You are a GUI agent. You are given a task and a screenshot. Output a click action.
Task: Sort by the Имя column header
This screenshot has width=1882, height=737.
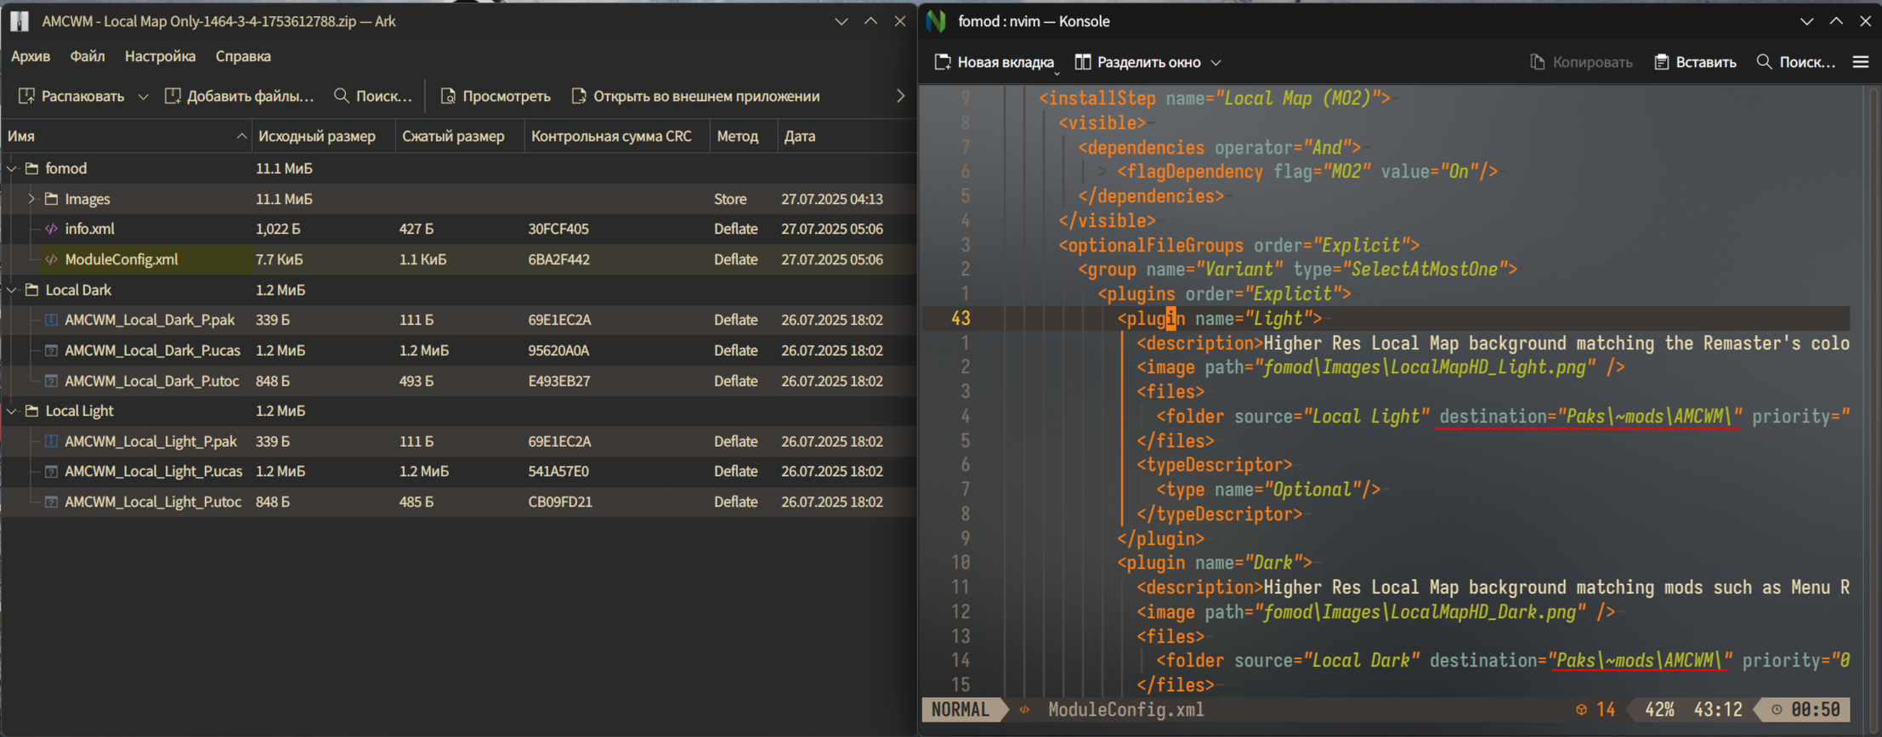click(x=119, y=136)
